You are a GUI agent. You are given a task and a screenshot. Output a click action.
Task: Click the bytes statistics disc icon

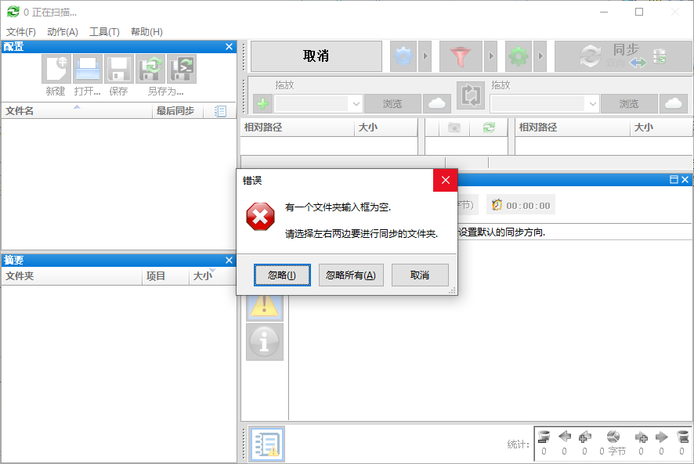click(613, 437)
